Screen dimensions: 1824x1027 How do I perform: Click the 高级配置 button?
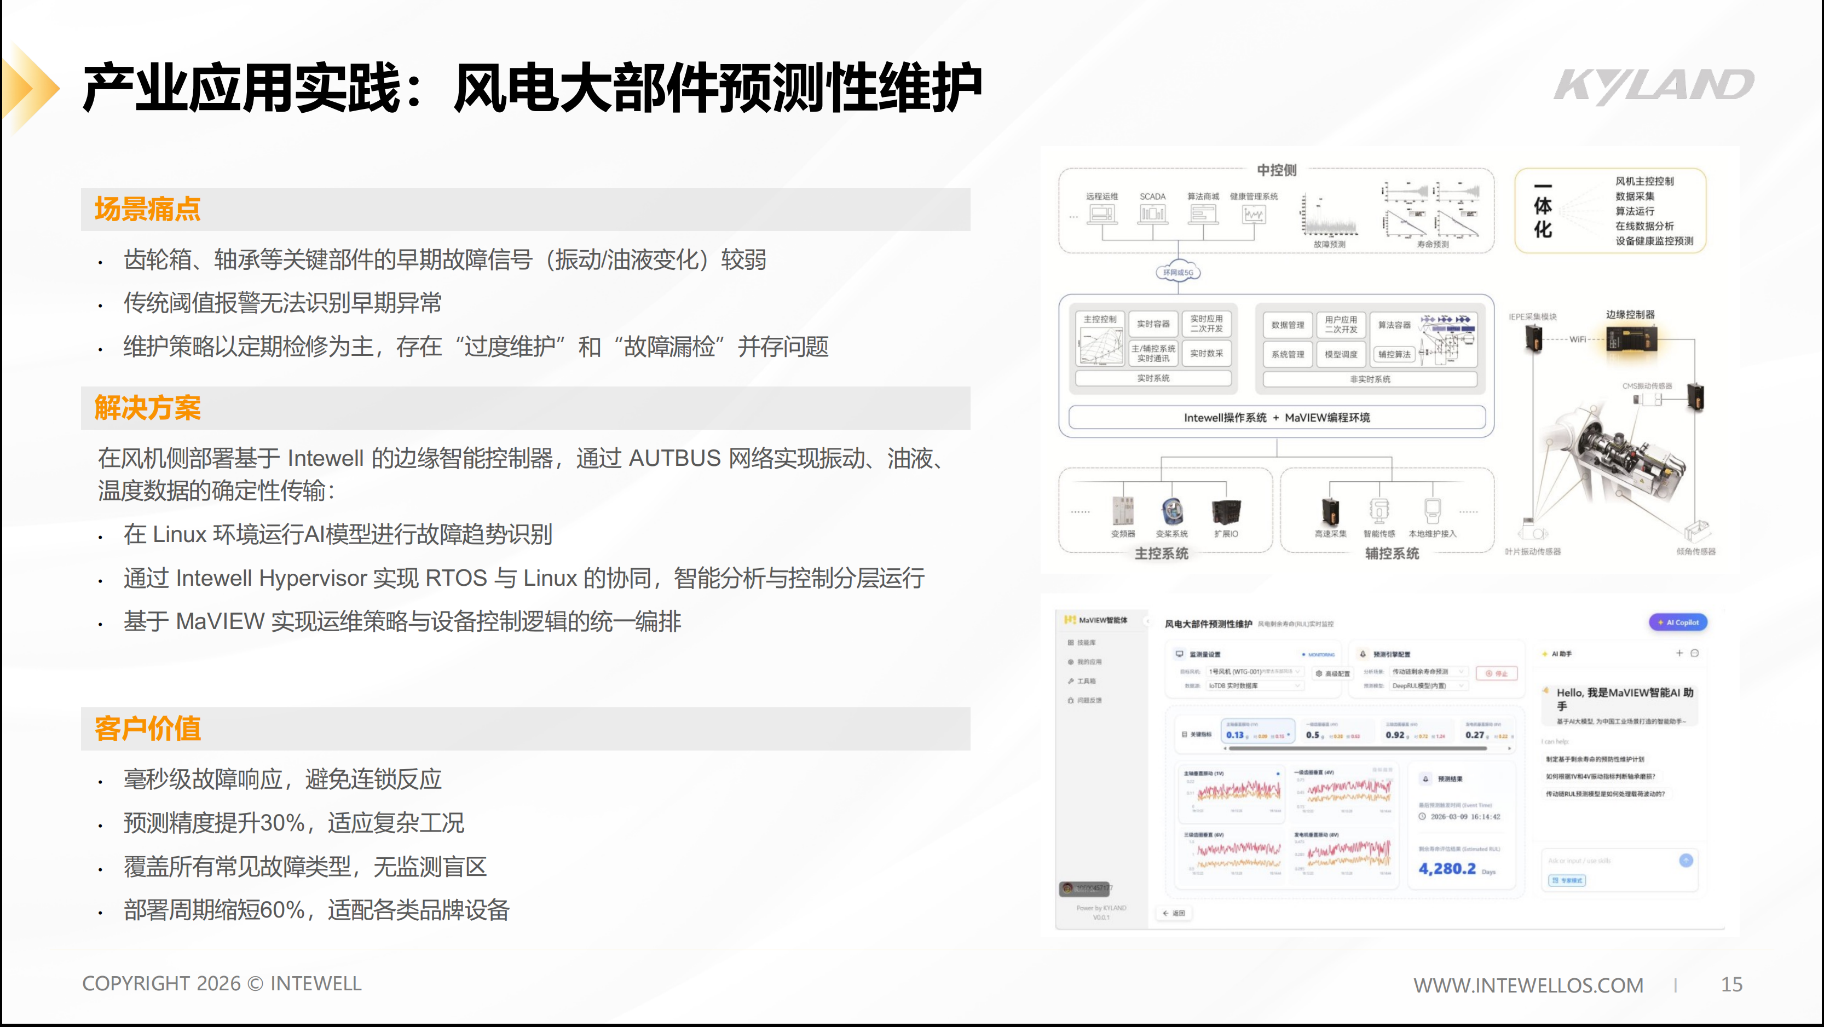tap(1332, 673)
